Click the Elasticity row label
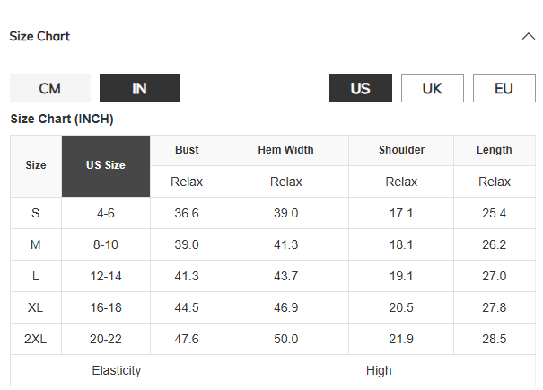The width and height of the screenshot is (543, 390). coord(117,370)
